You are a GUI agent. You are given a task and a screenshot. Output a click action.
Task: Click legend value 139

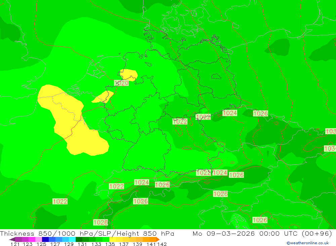tap(137, 244)
